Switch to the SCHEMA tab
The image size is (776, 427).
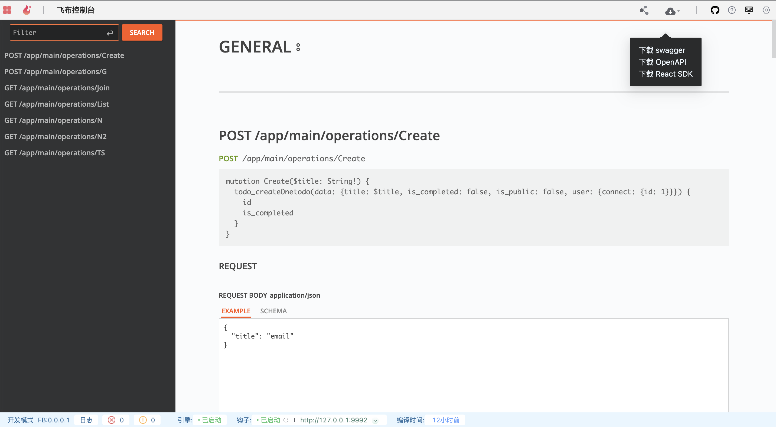[273, 311]
